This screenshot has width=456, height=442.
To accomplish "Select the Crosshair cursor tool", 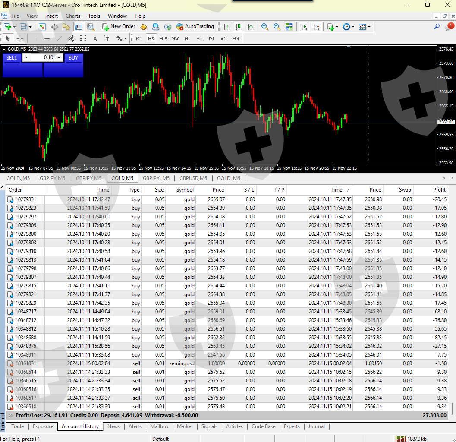I will pos(20,38).
